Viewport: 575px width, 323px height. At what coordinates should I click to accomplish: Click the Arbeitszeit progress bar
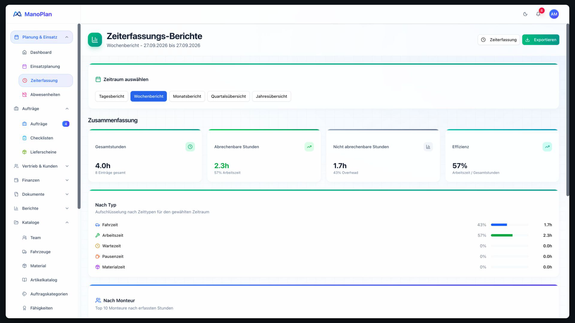pyautogui.click(x=510, y=235)
